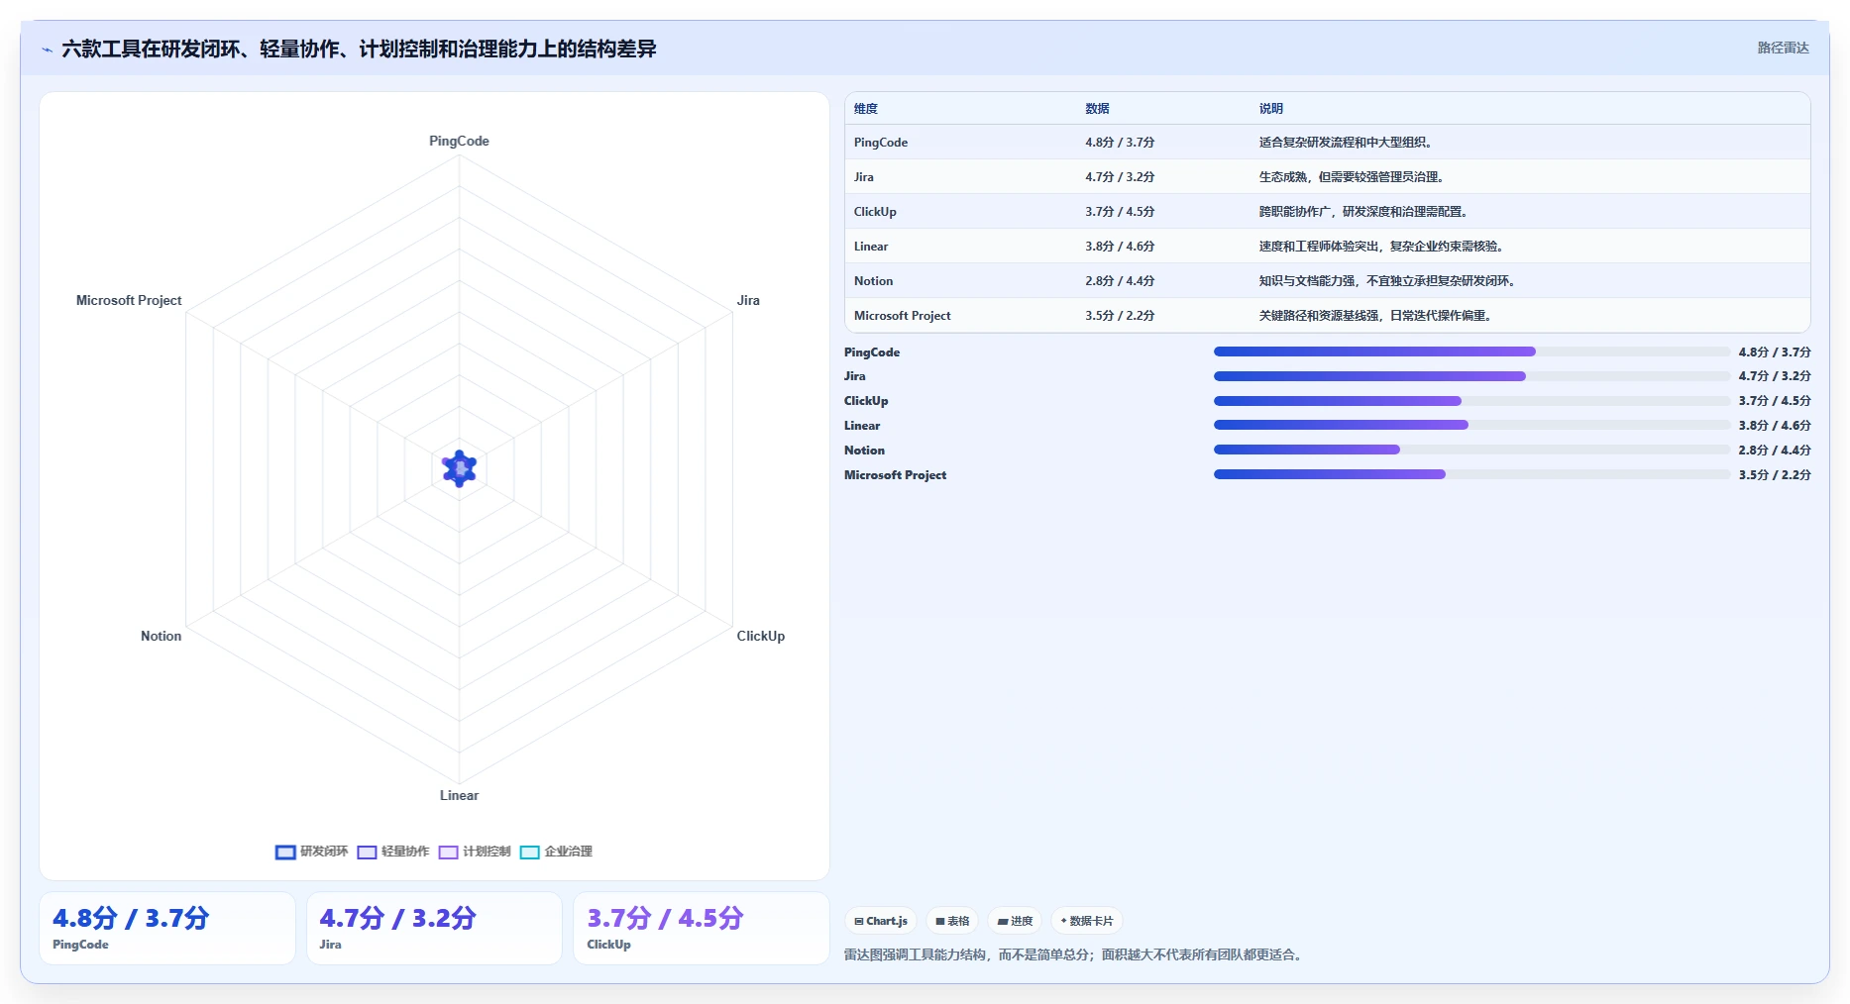Click the 表格 tag

(x=952, y=921)
